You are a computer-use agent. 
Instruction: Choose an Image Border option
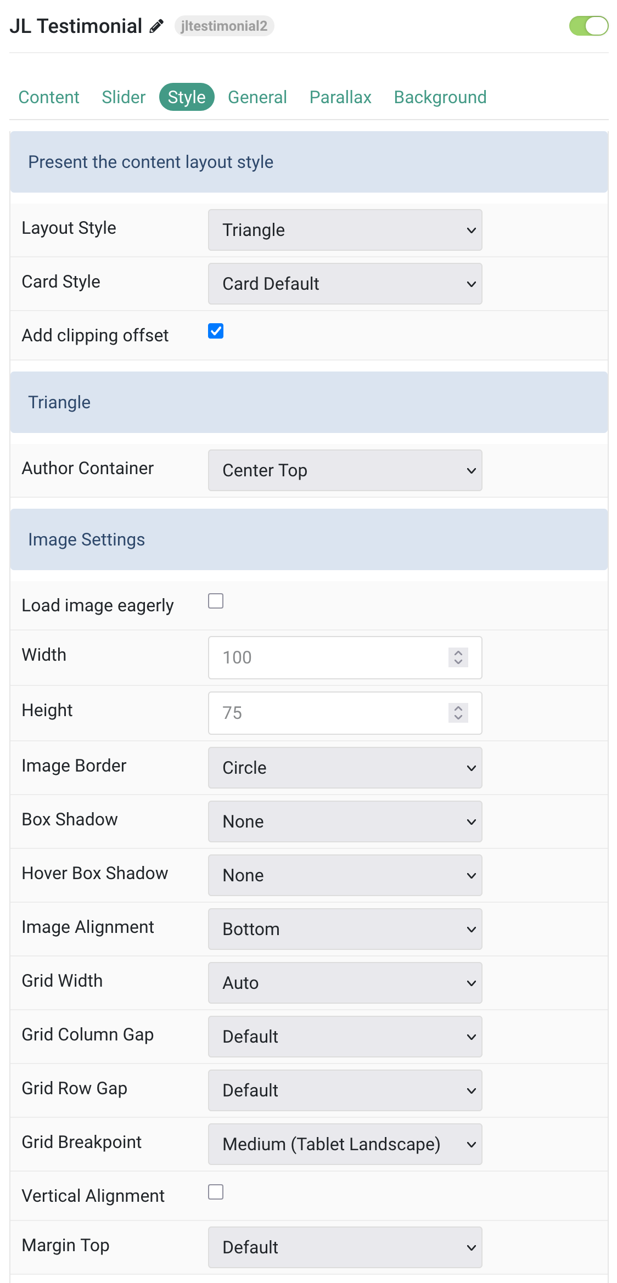(x=345, y=768)
